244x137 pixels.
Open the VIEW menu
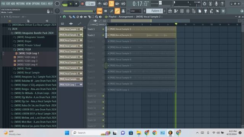(28, 3)
